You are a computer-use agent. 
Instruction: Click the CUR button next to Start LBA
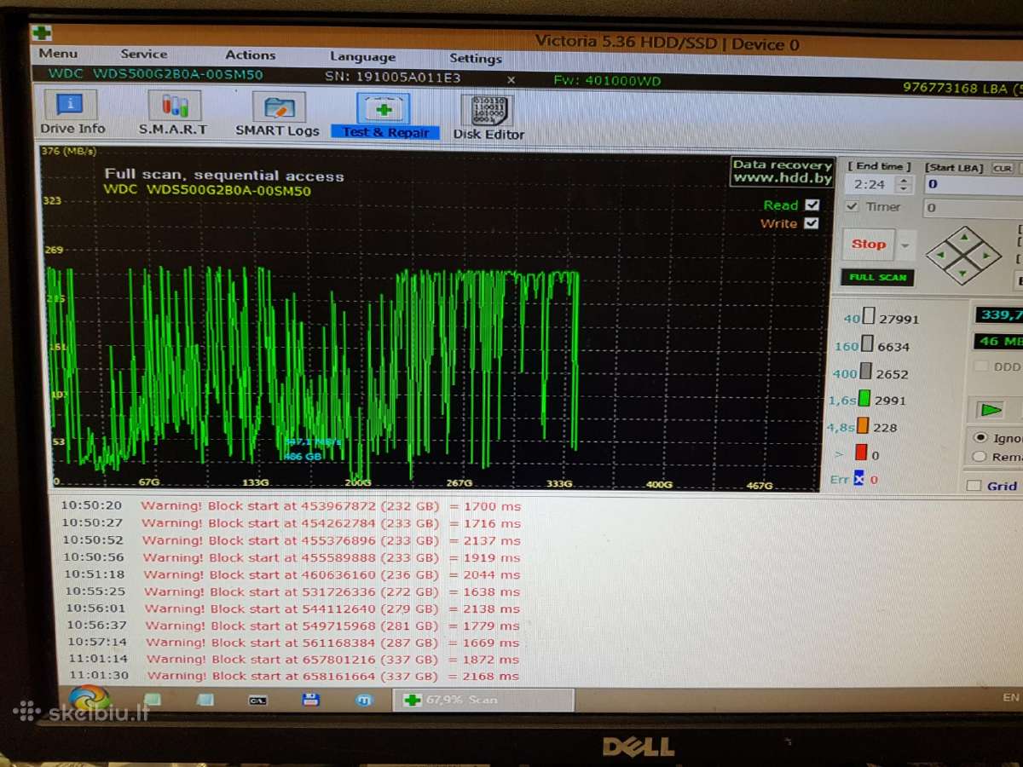(1003, 168)
